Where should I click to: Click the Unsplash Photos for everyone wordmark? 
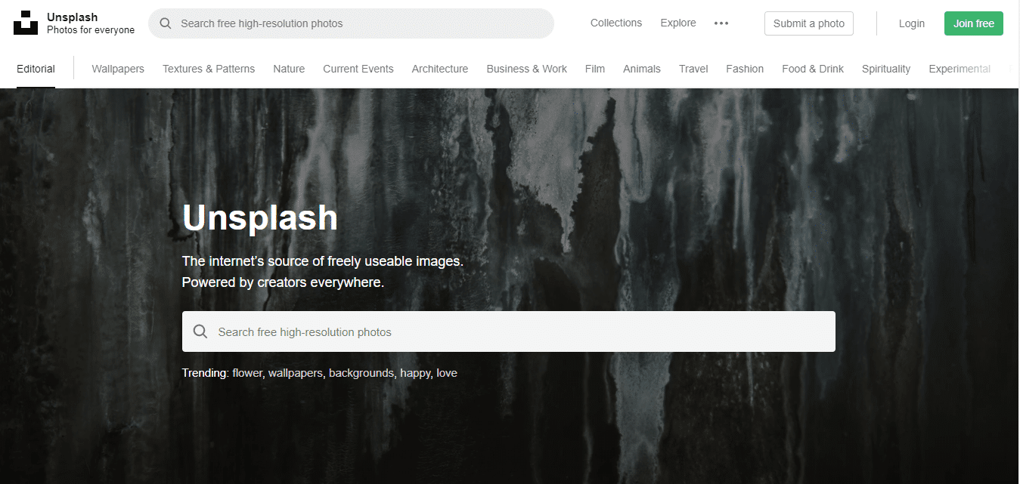91,23
